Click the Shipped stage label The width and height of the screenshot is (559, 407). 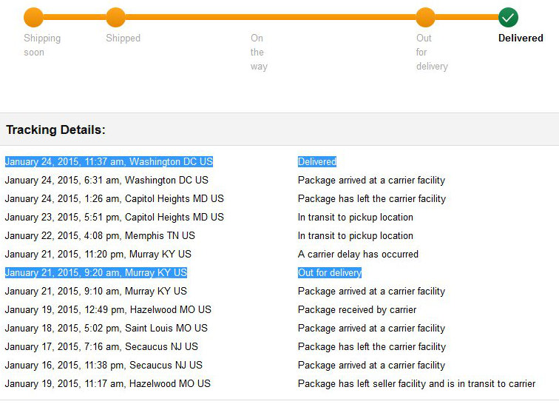tap(123, 38)
